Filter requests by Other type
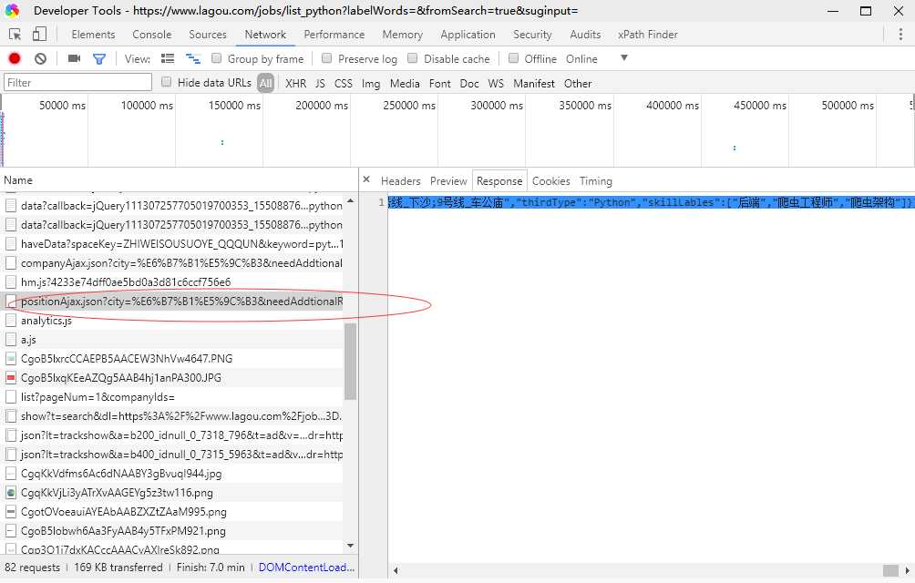915x583 pixels. pos(578,84)
